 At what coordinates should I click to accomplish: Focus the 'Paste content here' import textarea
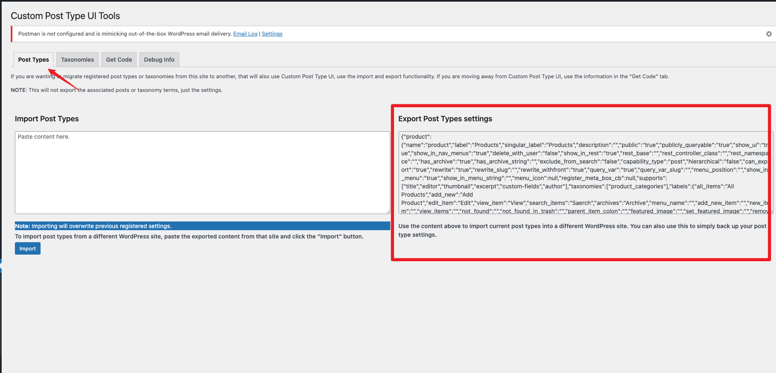coord(202,172)
